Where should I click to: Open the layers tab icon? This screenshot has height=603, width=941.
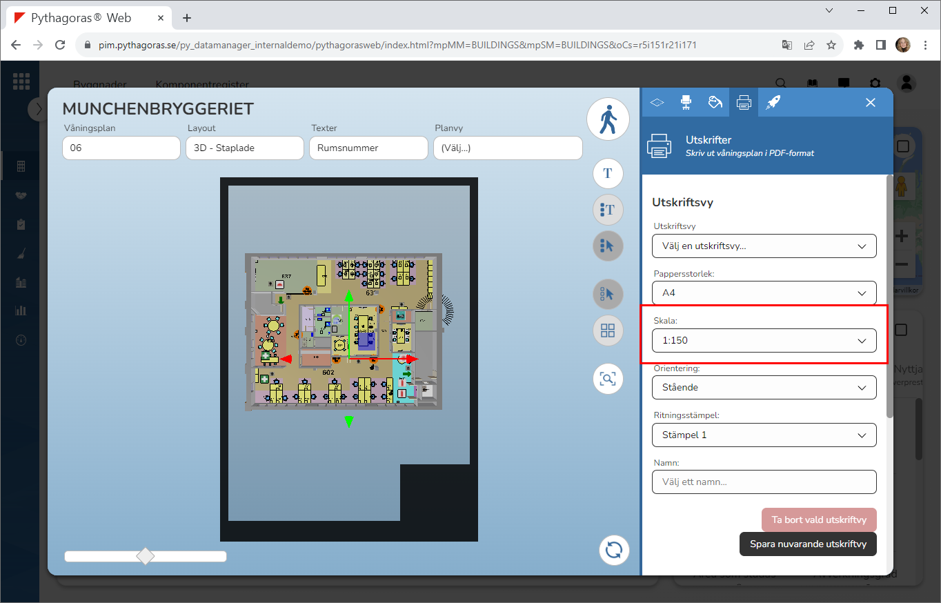pos(657,102)
